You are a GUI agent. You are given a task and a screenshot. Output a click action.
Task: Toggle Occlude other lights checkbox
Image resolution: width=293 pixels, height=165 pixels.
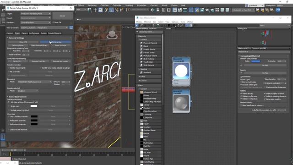(241, 85)
